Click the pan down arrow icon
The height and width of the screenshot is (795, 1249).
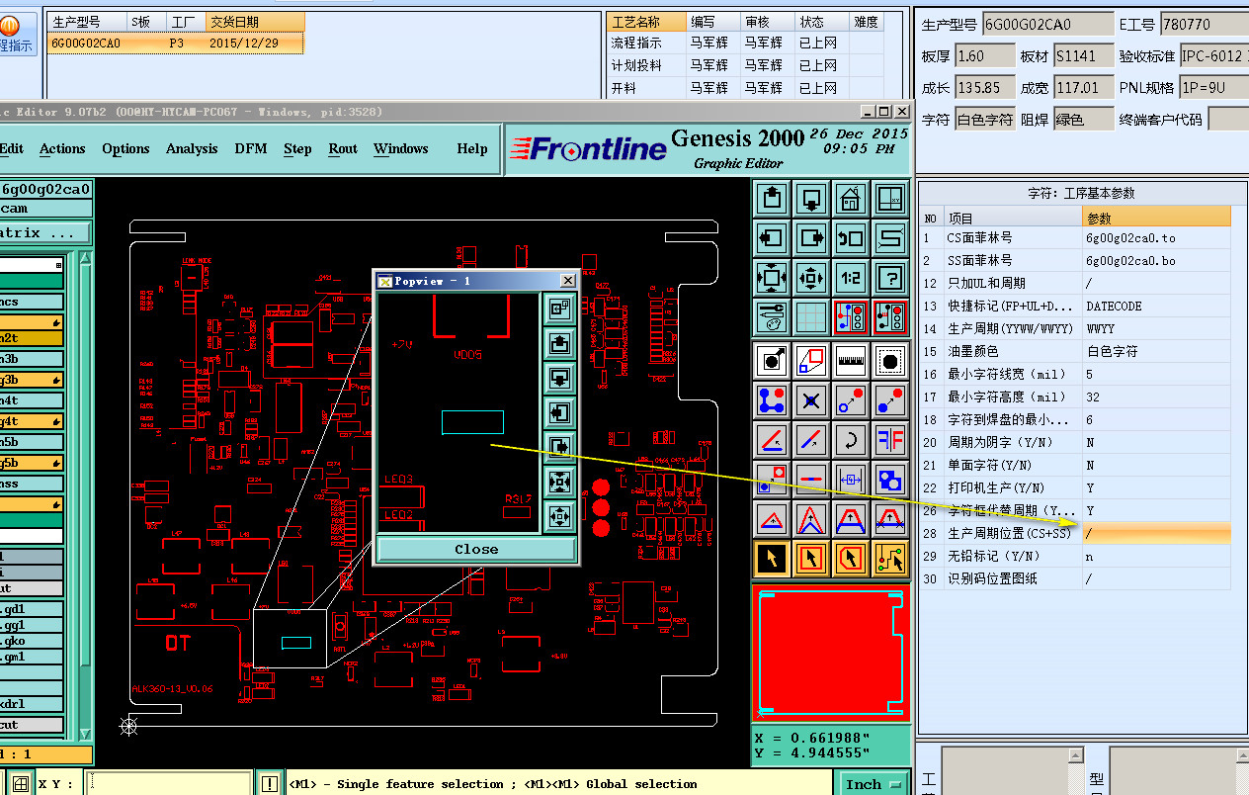point(810,198)
